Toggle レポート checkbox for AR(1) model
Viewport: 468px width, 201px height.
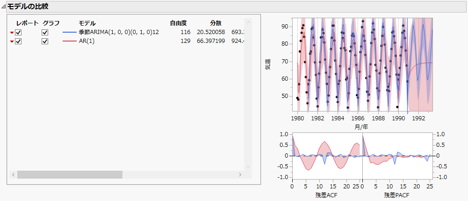click(18, 42)
